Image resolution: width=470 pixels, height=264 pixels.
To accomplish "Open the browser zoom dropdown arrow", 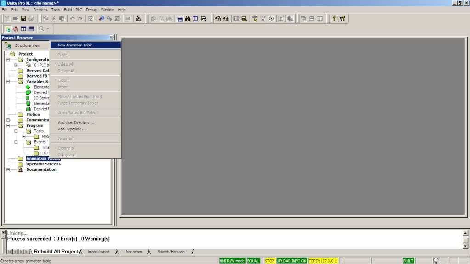I will [x=48, y=29].
